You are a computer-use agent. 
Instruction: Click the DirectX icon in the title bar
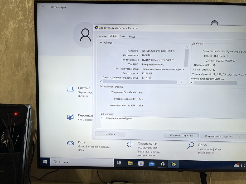(x=96, y=28)
